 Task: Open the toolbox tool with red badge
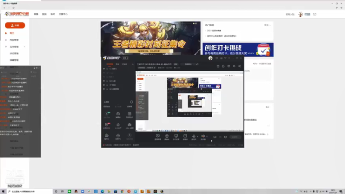pyautogui.click(x=107, y=125)
